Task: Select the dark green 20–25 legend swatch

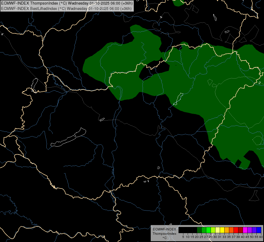Action: pyautogui.click(x=199, y=230)
